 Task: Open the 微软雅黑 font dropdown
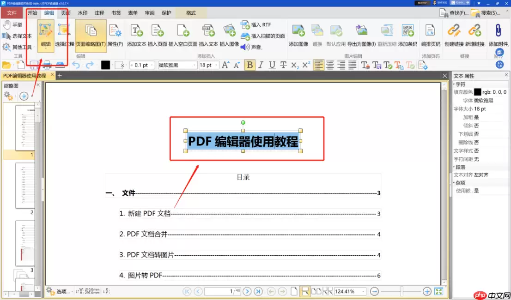click(x=177, y=65)
